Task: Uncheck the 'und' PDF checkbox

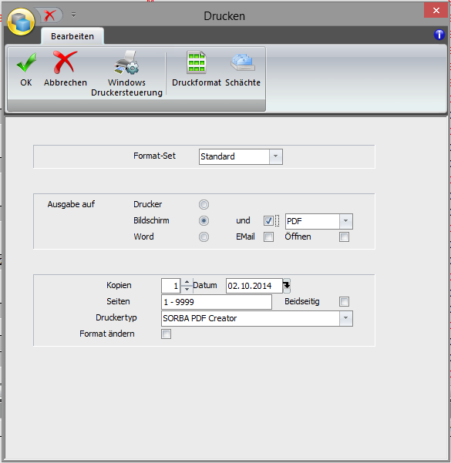Action: coord(268,221)
